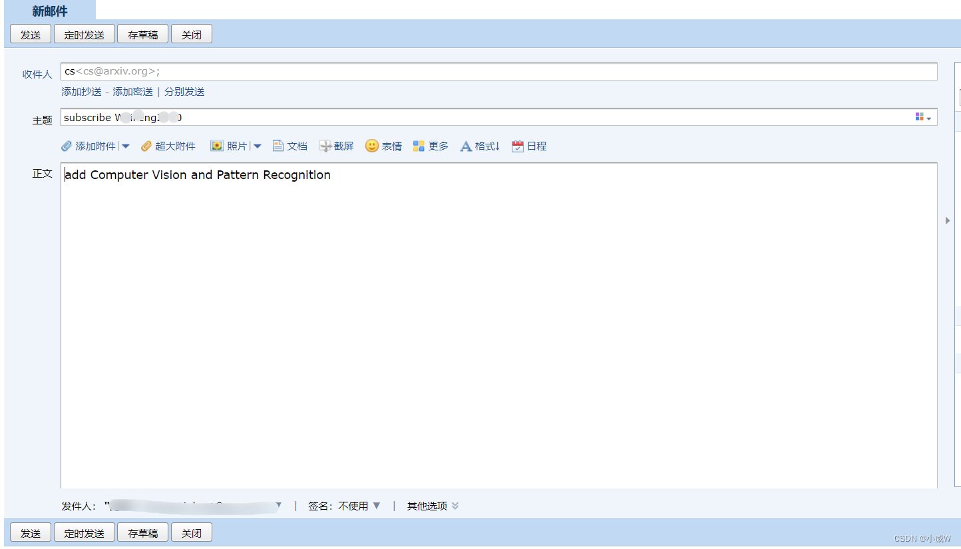Save draft with the top 存草稿 button

point(143,35)
